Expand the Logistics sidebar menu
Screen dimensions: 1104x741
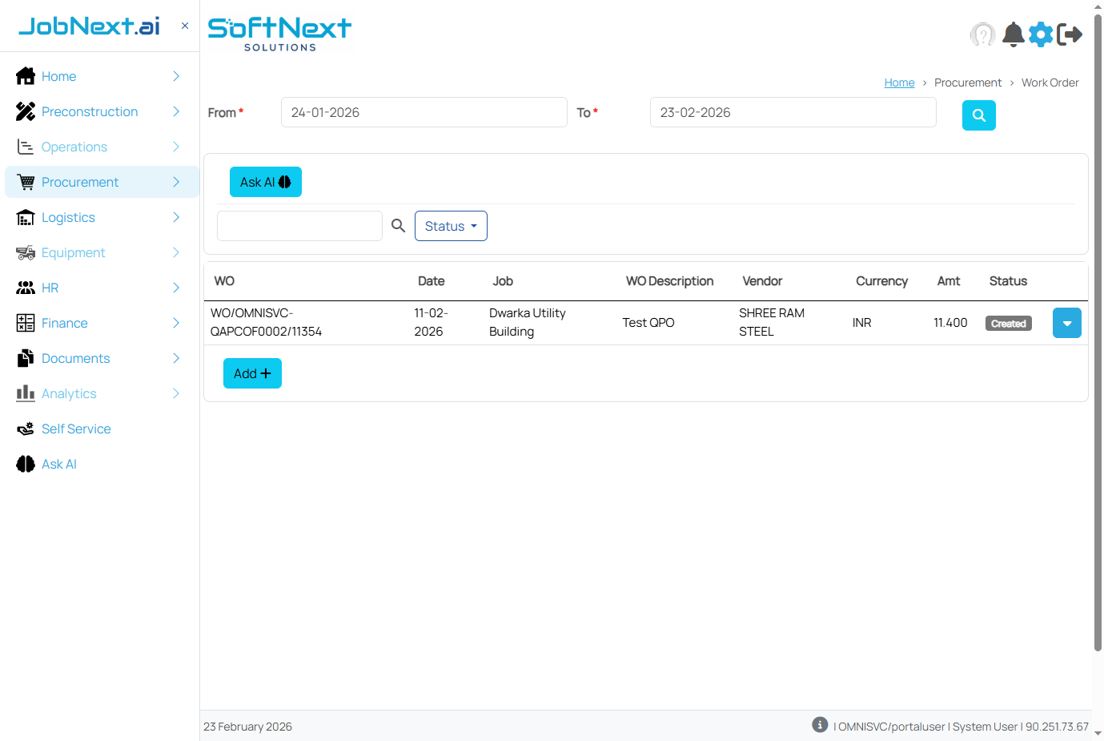(x=68, y=217)
